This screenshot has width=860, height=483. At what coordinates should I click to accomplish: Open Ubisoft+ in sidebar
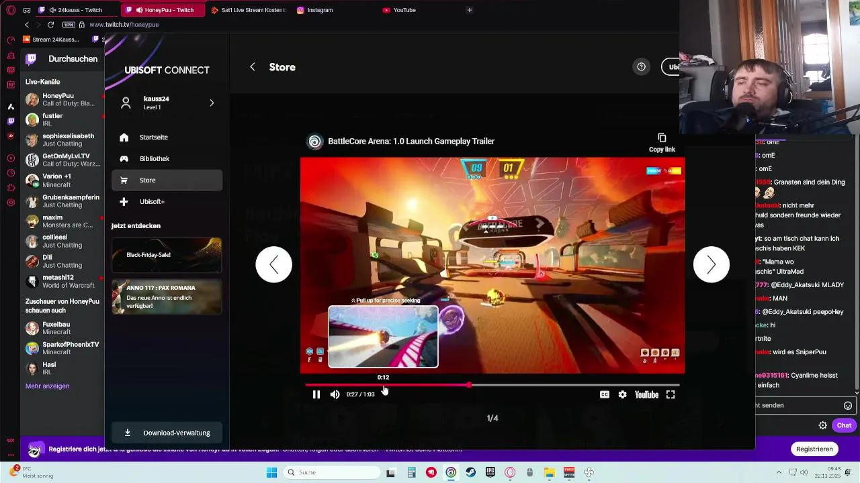pos(167,201)
